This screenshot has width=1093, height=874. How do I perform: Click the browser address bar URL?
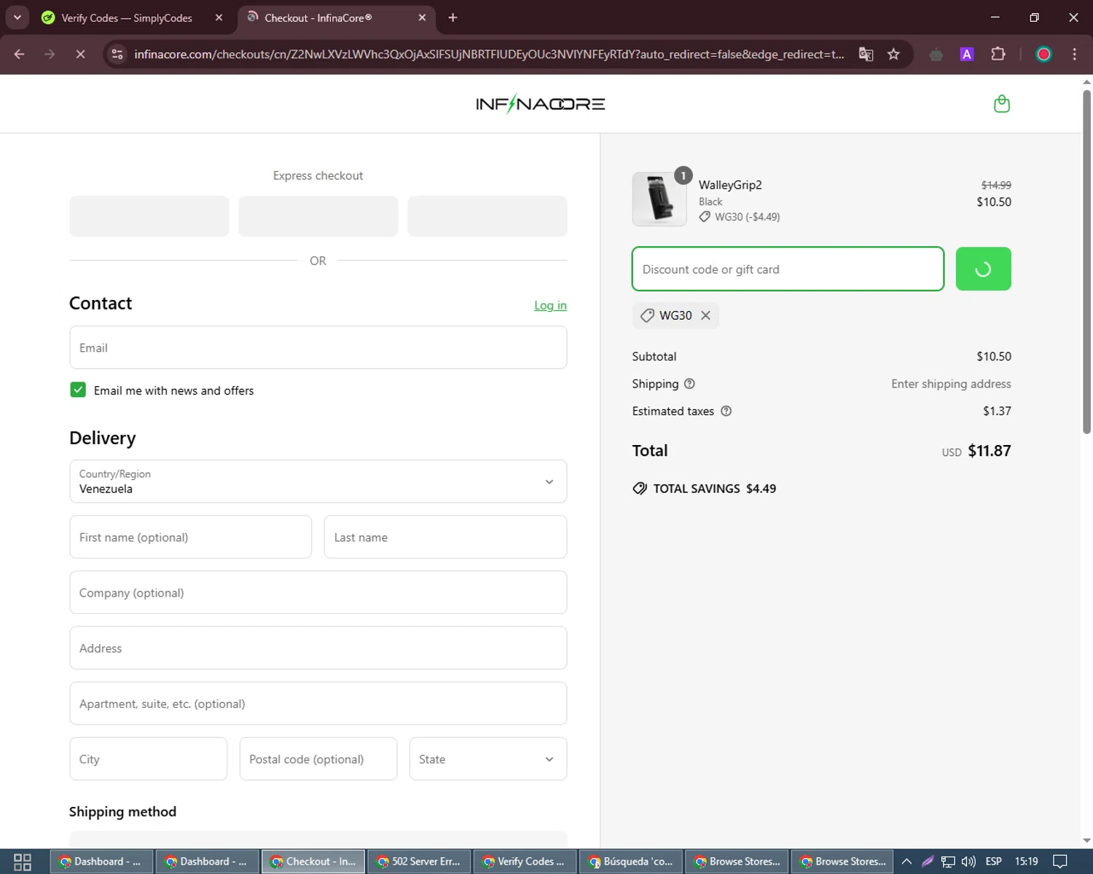pos(489,55)
